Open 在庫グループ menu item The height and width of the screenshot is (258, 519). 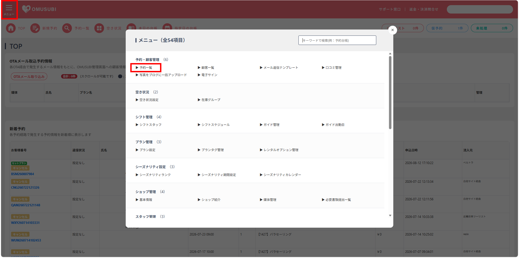click(x=209, y=100)
